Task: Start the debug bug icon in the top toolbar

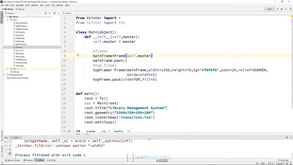Action: click(282, 9)
